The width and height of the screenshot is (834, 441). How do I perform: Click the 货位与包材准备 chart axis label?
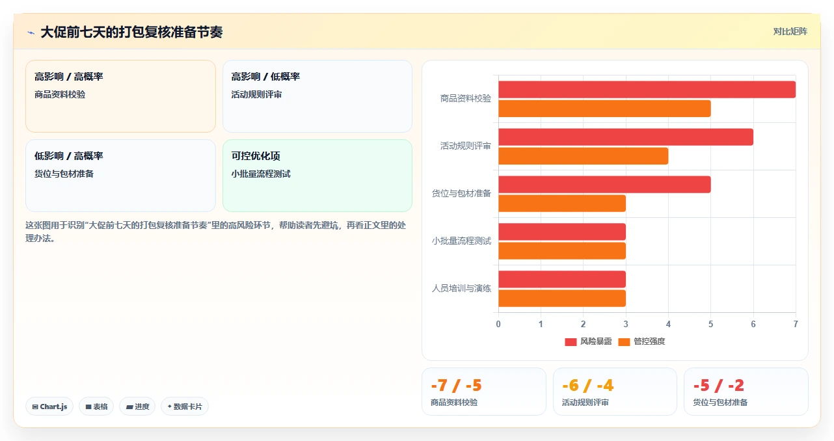tap(462, 193)
